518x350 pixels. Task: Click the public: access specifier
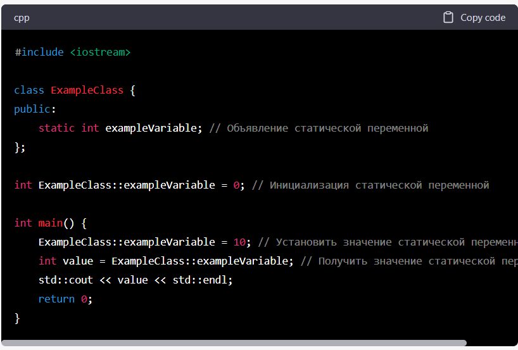tap(35, 109)
